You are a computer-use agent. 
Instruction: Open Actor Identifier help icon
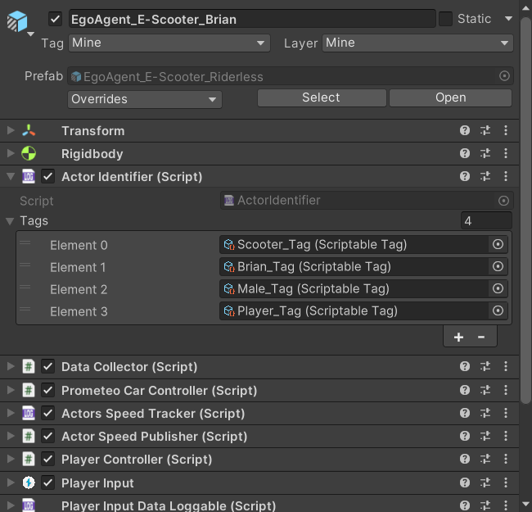click(465, 176)
